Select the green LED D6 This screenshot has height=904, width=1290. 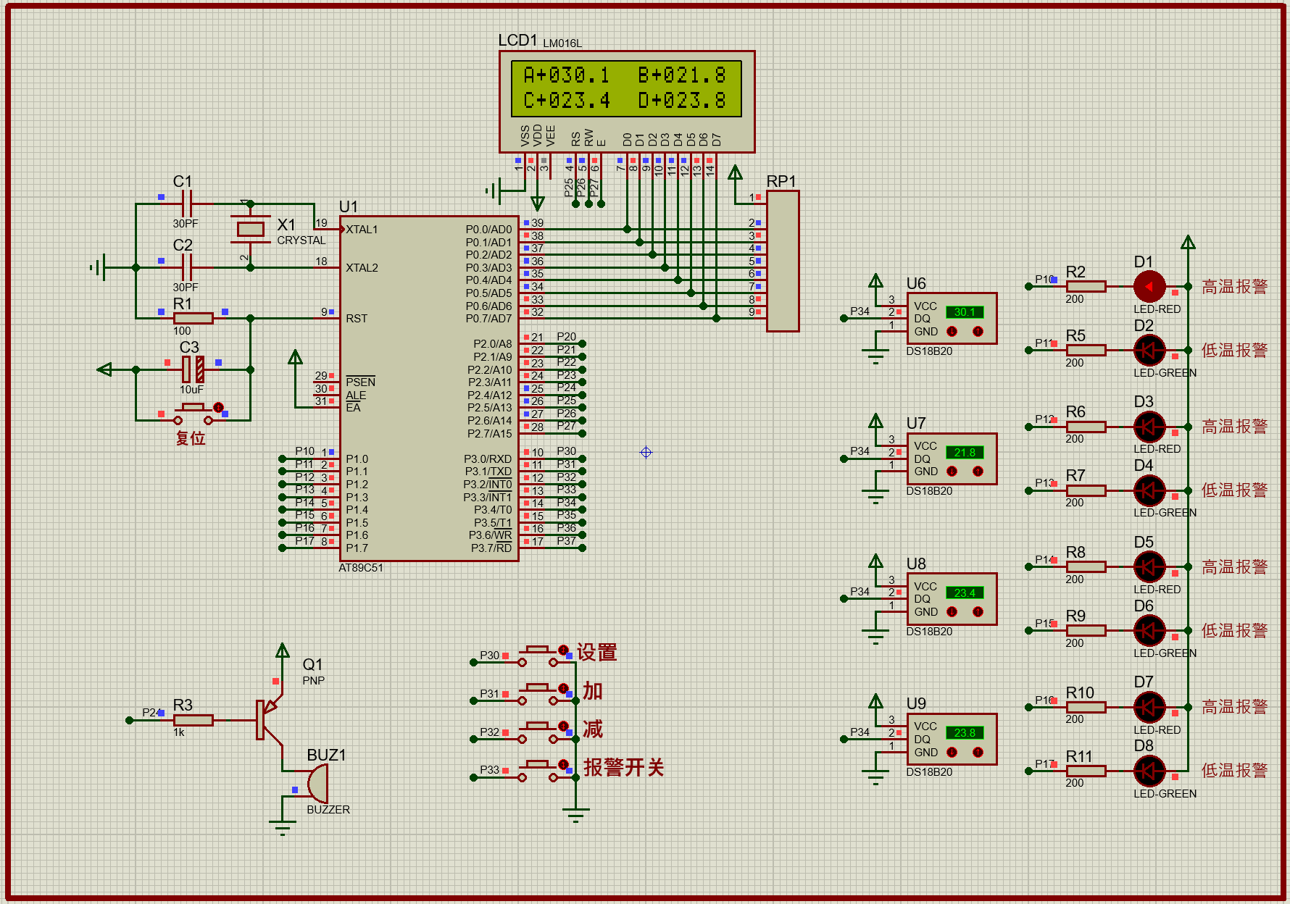coord(1149,631)
